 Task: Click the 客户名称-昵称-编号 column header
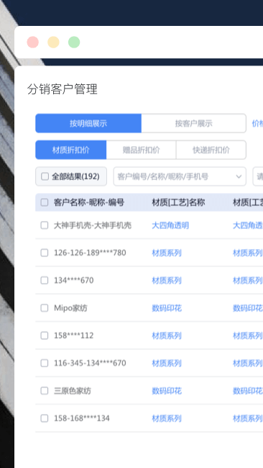tap(89, 202)
